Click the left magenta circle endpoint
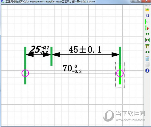The height and width of the screenshot is (127, 151). tap(25, 73)
